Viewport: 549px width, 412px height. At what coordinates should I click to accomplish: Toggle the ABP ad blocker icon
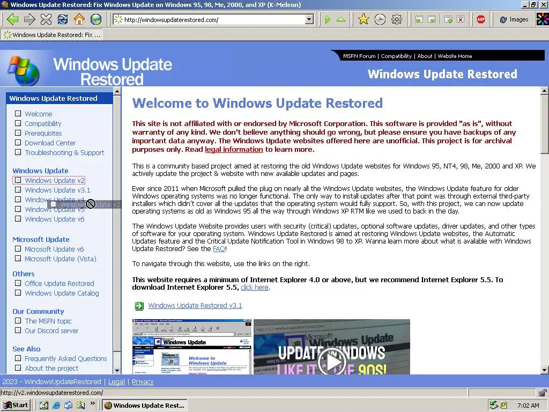(481, 19)
